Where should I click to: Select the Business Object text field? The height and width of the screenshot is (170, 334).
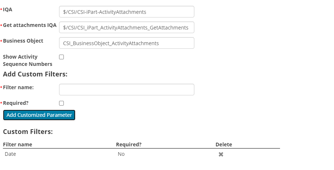pos(127,43)
